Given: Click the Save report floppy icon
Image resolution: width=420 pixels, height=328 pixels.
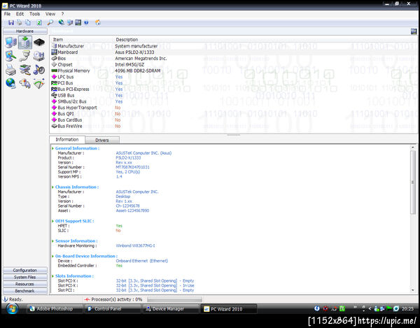Looking at the screenshot, I should click(x=11, y=23).
